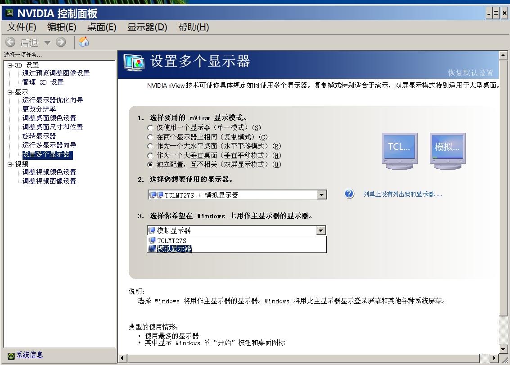Screen dimensions: 510x365
Task: Select 在两个显示器上相同(复制模式) radio button
Action: click(x=150, y=137)
